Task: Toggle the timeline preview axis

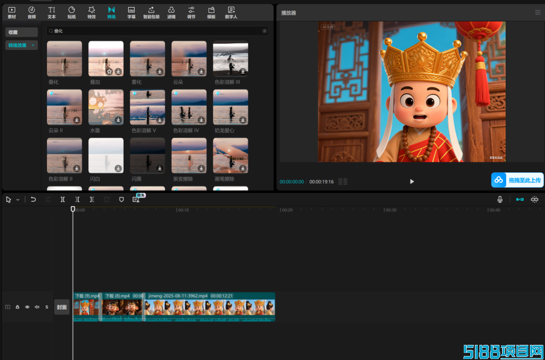Action: 534,199
